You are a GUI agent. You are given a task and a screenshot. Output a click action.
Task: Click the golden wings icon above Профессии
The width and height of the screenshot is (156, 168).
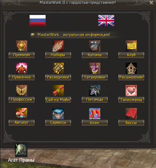tap(22, 91)
